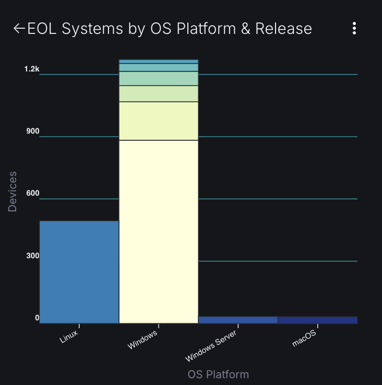Image resolution: width=382 pixels, height=385 pixels.
Task: Click the back arrow beside the chart title
Action: click(x=19, y=29)
